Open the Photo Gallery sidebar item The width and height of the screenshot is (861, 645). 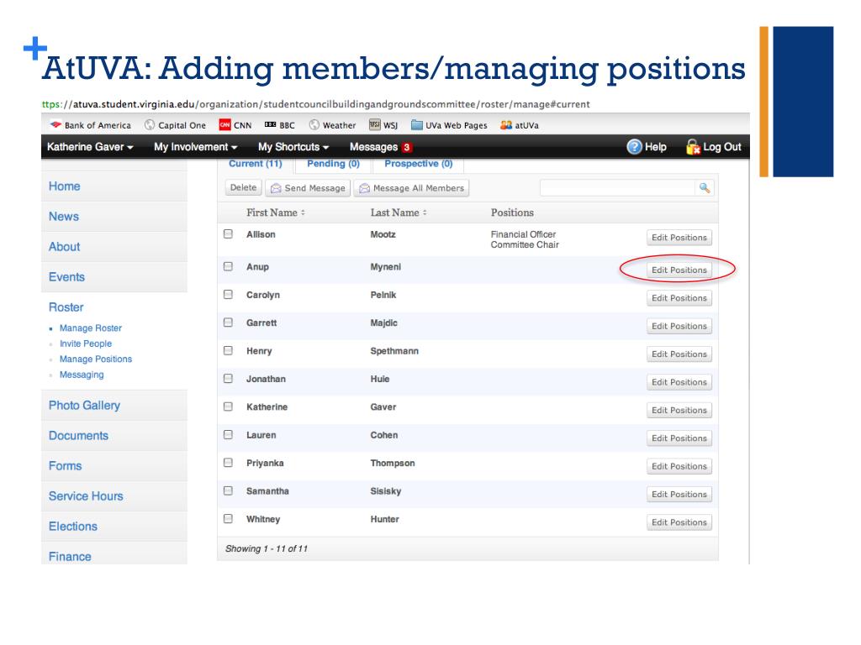pyautogui.click(x=114, y=406)
